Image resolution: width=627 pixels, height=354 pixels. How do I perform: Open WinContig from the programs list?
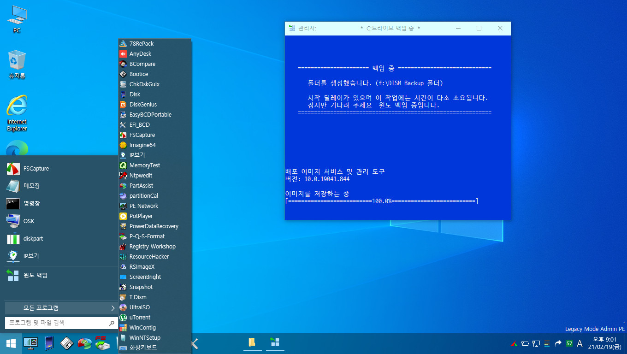point(154,327)
